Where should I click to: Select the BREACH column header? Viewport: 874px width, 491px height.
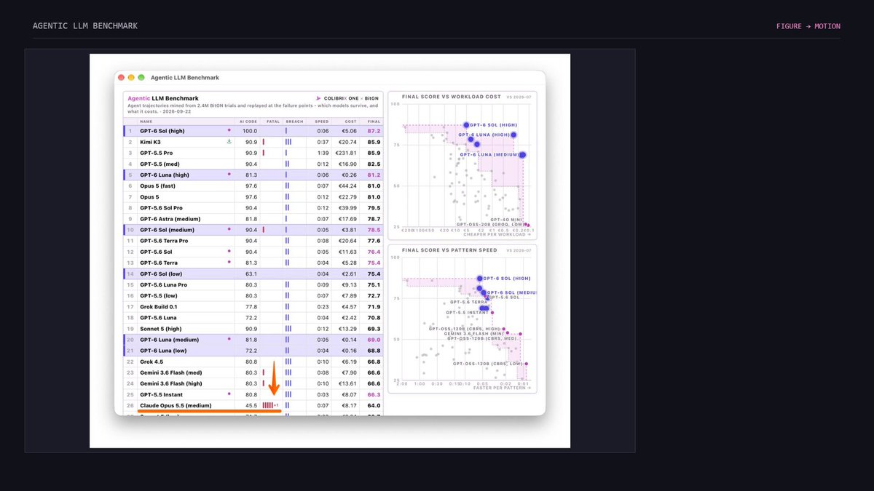[294, 121]
